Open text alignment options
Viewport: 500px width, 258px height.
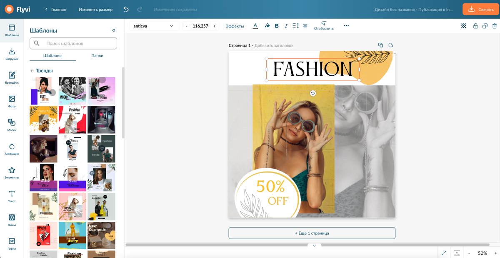(305, 26)
